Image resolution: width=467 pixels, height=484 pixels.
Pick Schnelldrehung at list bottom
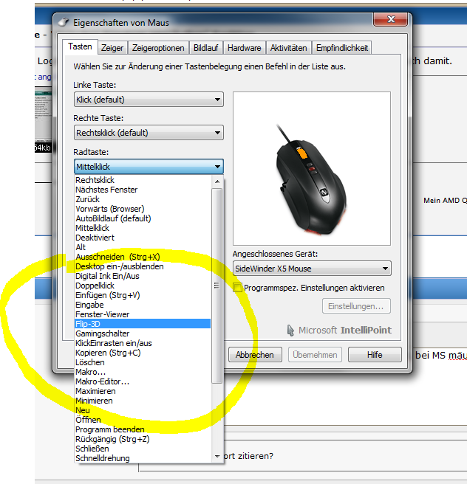coord(143,458)
